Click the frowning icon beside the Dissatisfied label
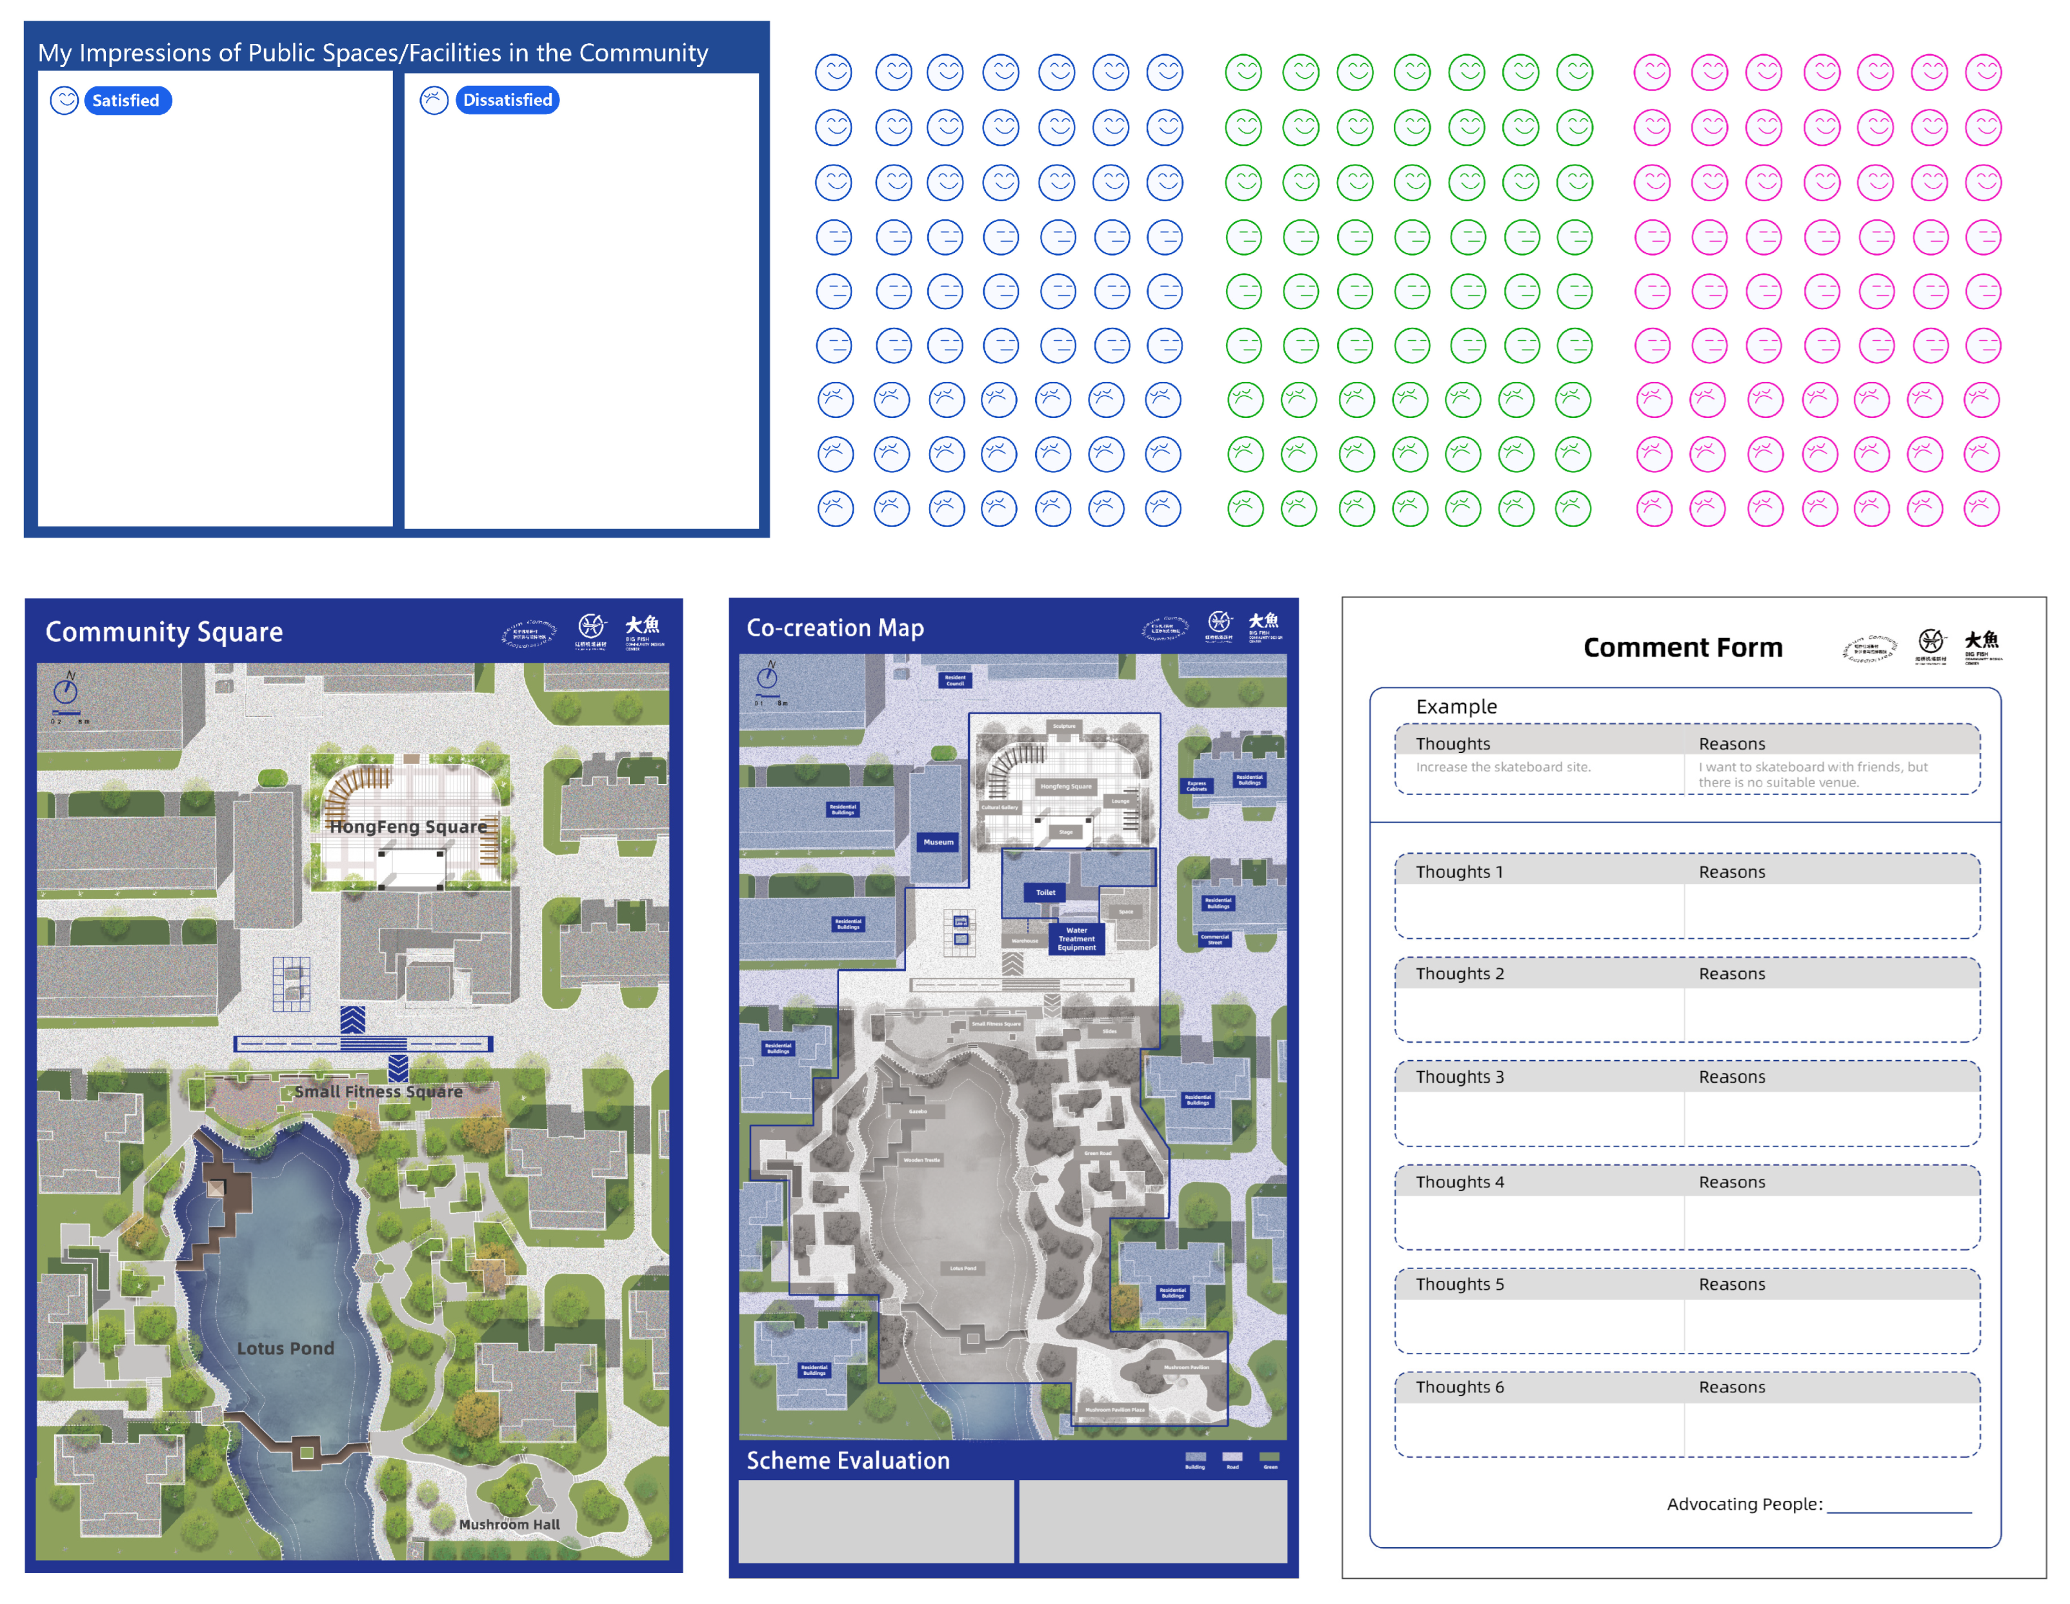The image size is (2070, 1604). (x=433, y=101)
